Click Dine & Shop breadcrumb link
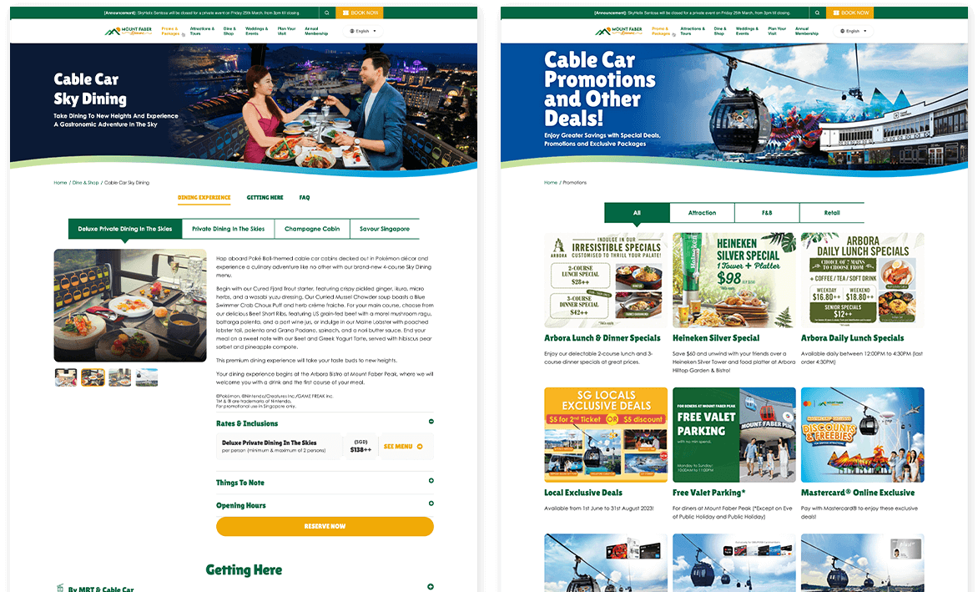This screenshot has width=978, height=592. 85,183
